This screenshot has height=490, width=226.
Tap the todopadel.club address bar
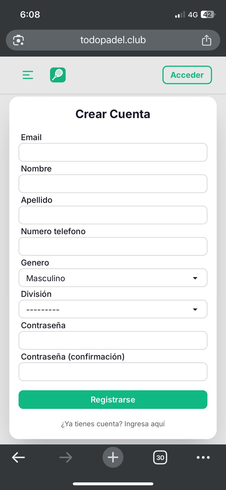[113, 40]
